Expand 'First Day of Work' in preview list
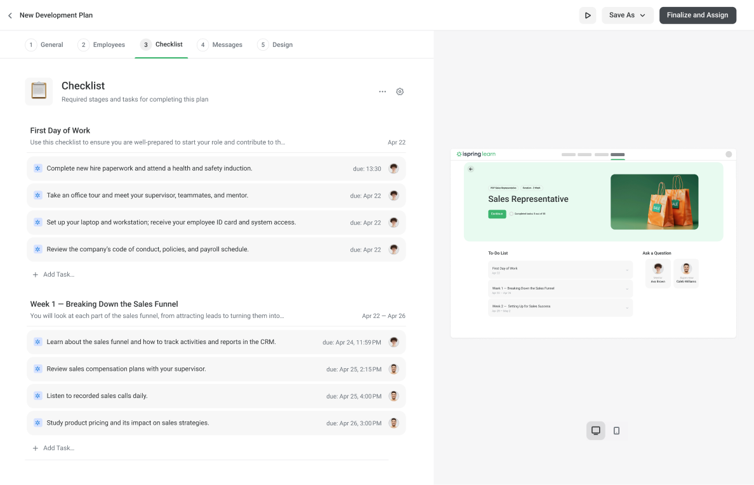This screenshot has height=485, width=754. pos(560,270)
